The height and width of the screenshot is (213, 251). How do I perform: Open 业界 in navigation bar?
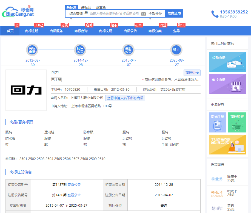(x=176, y=31)
